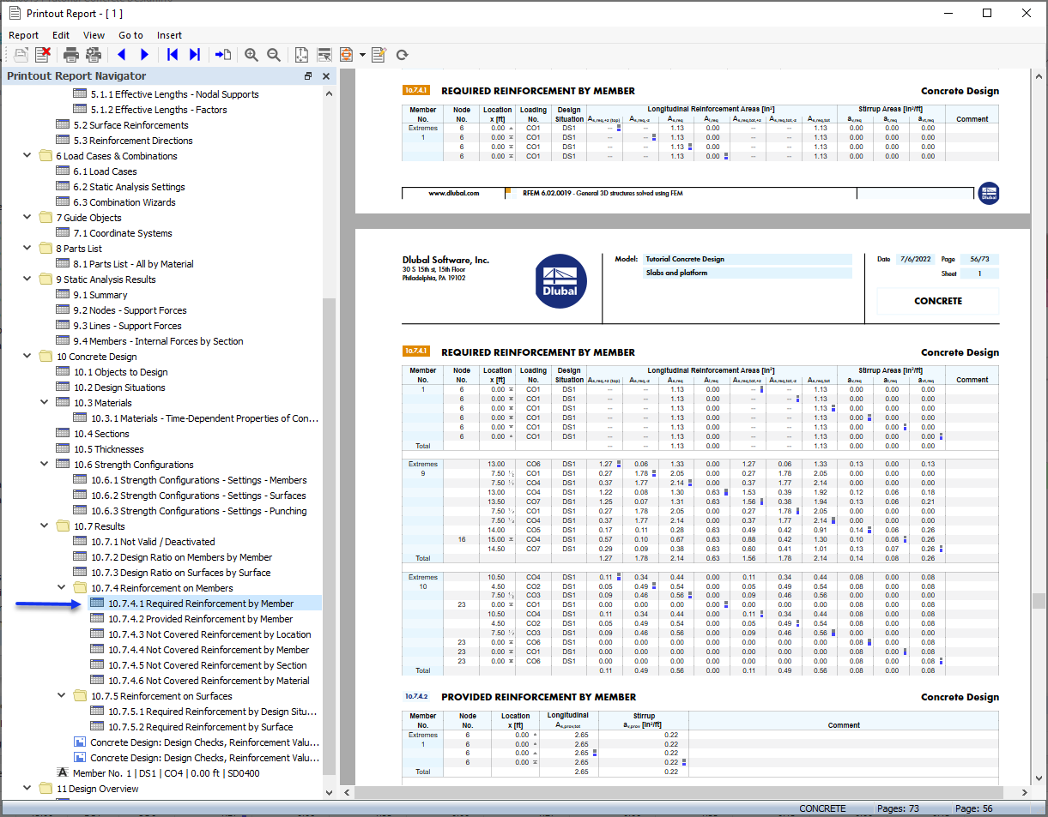Select 10.7.4.2 Provided Reinforcement by Member
The image size is (1048, 817).
click(200, 619)
